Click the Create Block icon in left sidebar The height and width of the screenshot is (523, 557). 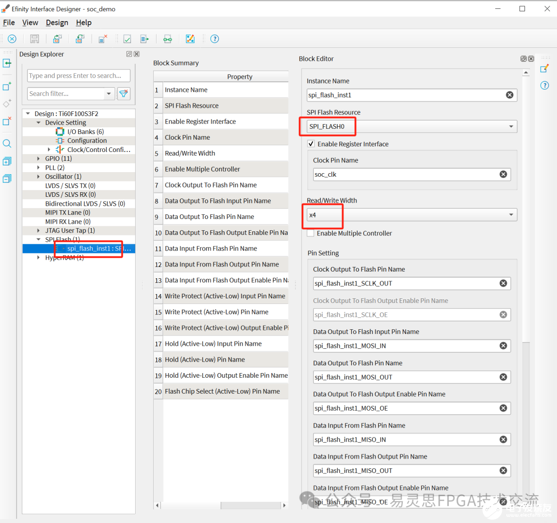[x=7, y=86]
